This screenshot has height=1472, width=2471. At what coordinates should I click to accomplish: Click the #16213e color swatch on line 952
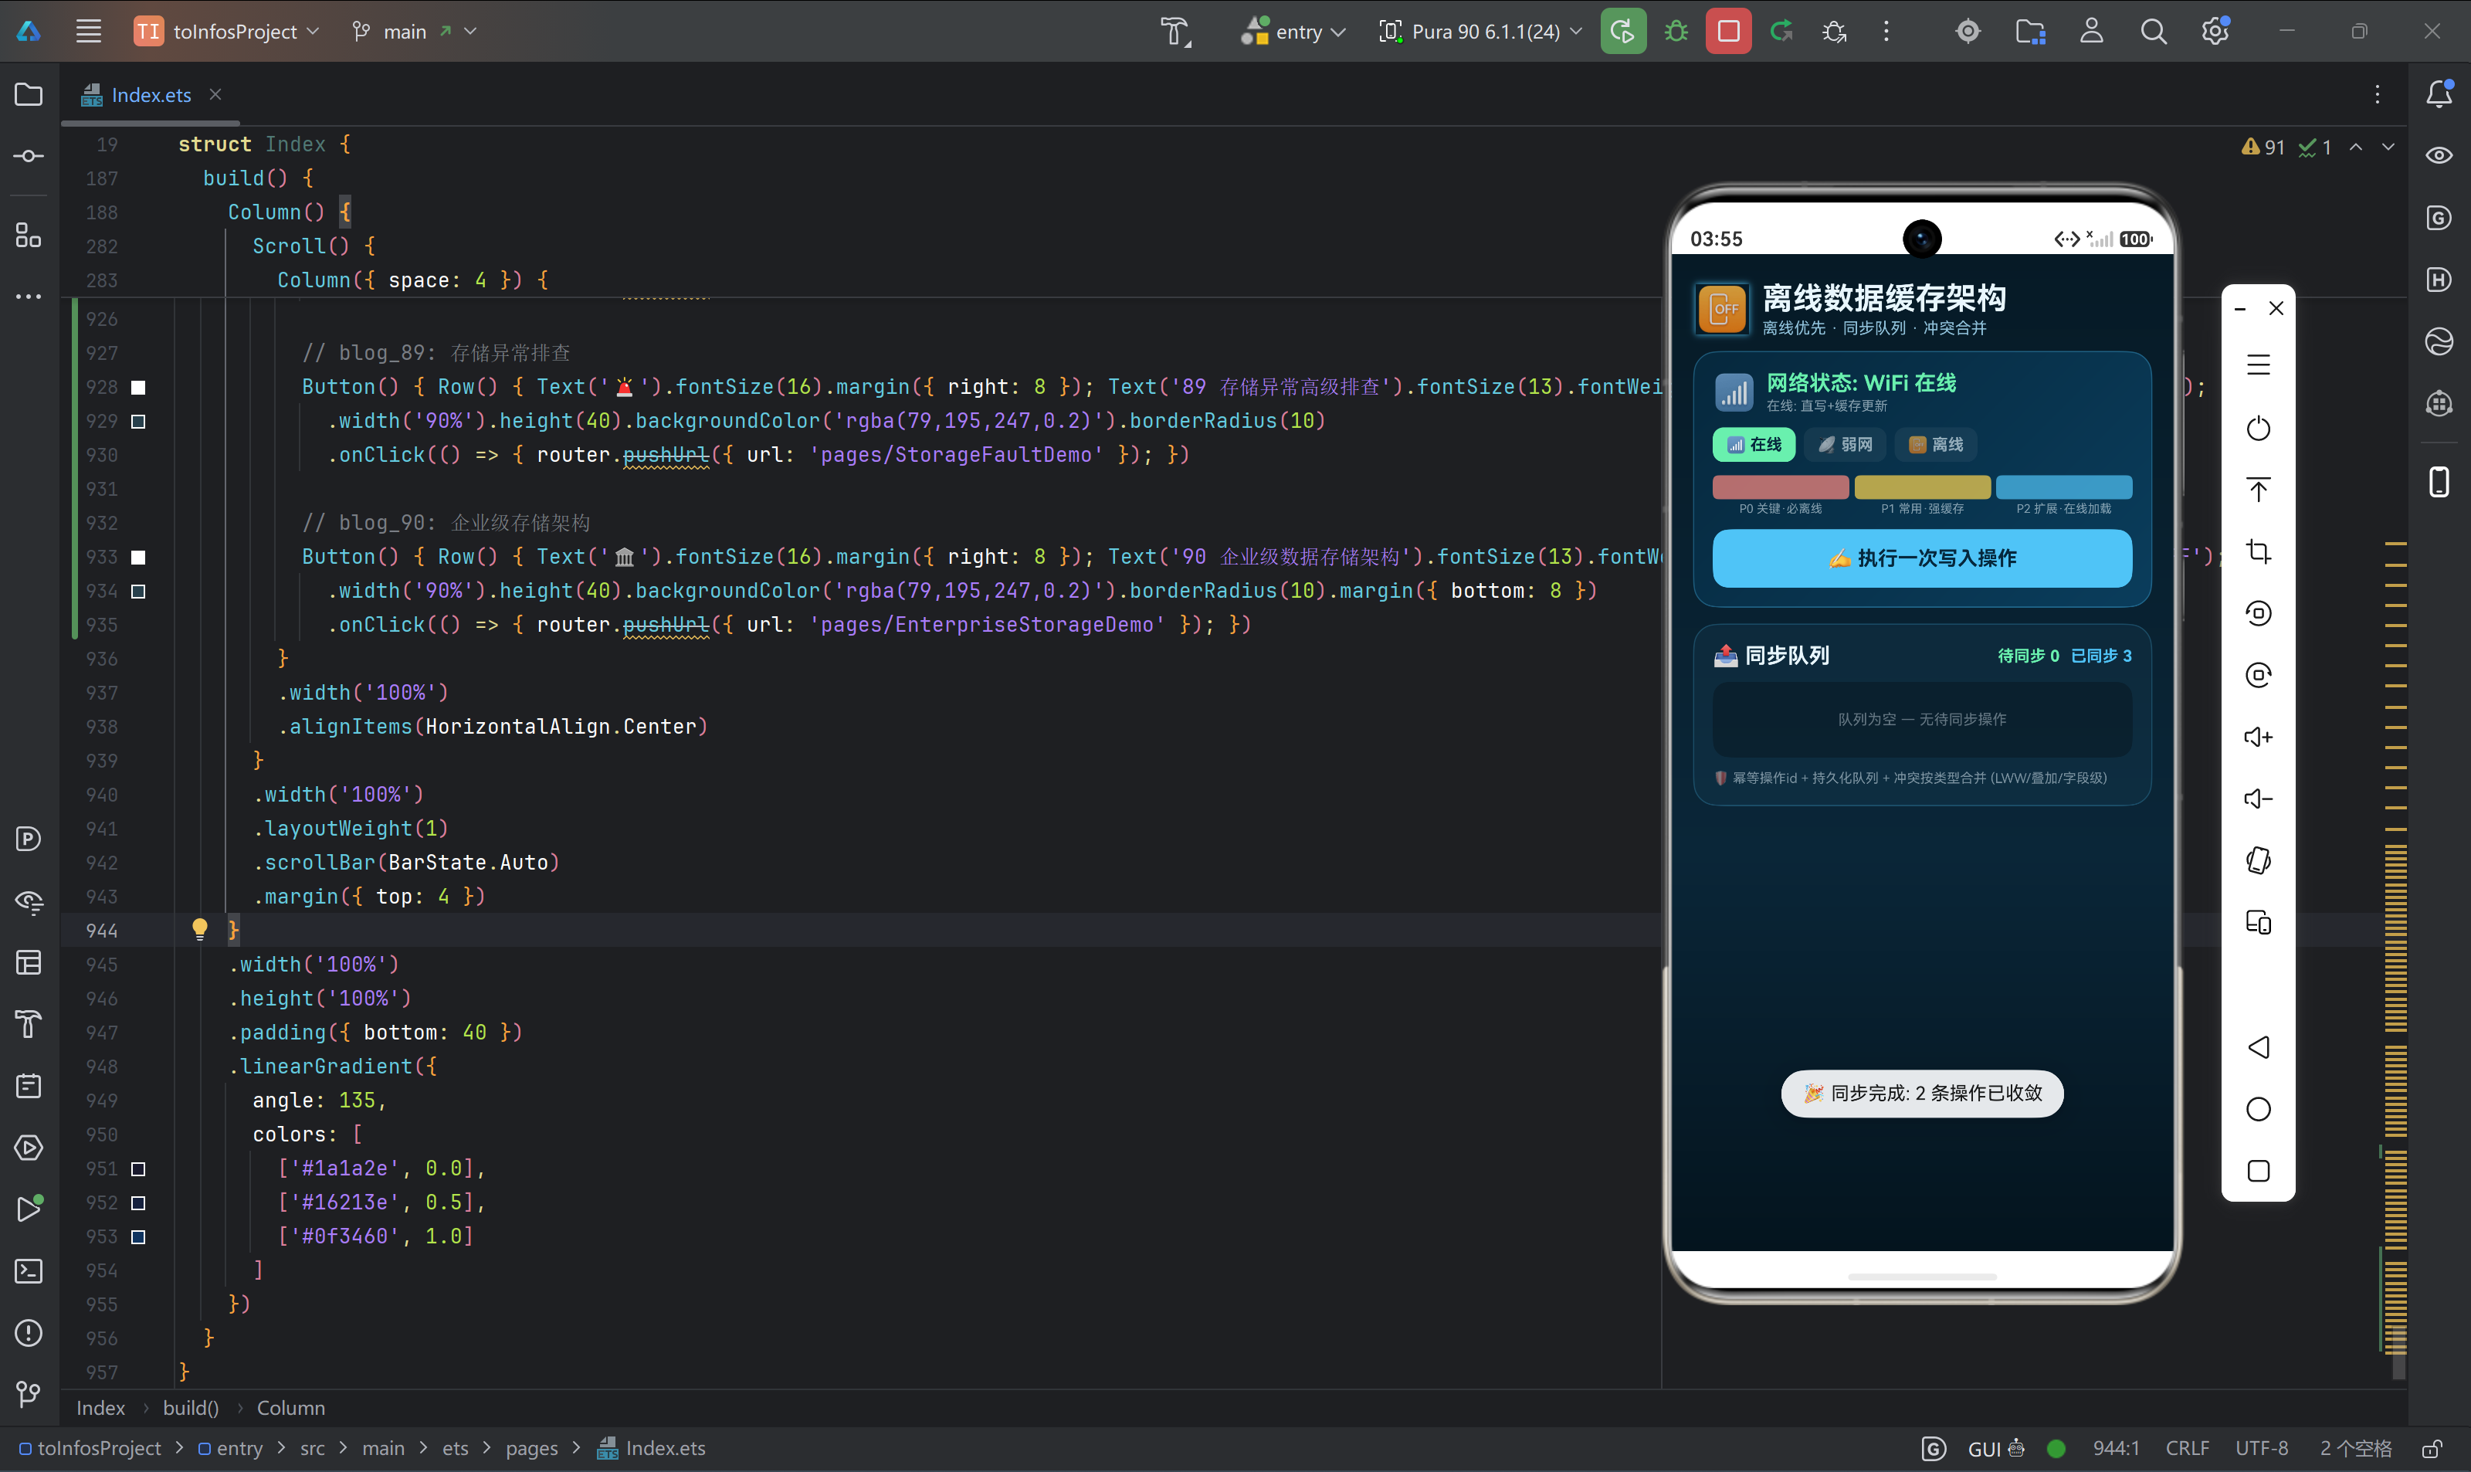139,1202
